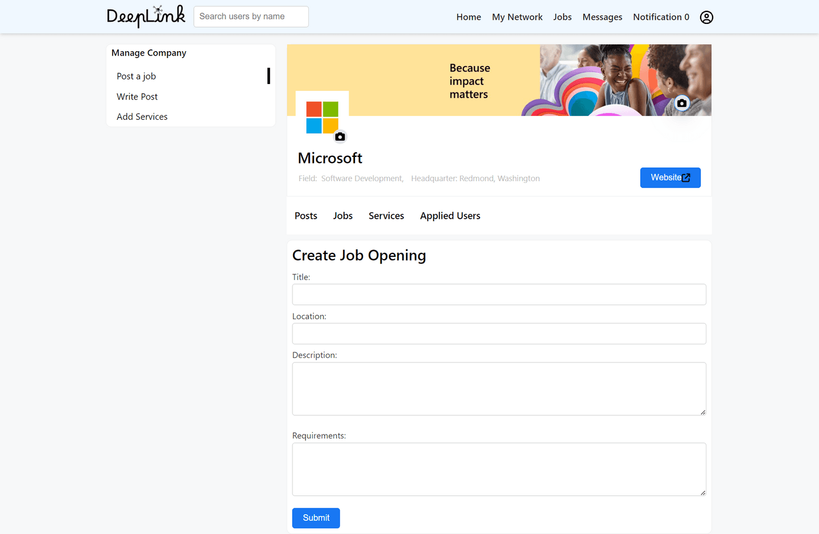Click into the Description text area

(499, 389)
